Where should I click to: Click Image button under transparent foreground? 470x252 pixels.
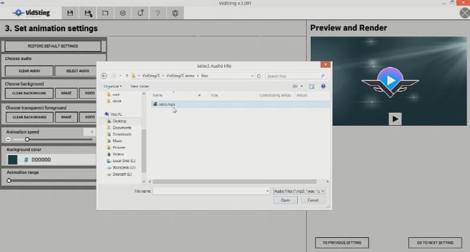(66, 117)
